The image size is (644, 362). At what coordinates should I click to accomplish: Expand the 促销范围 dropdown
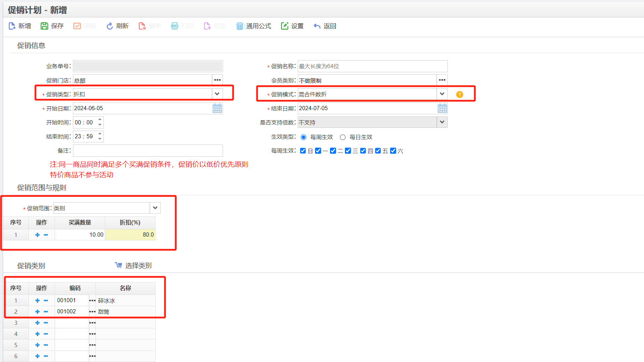155,208
